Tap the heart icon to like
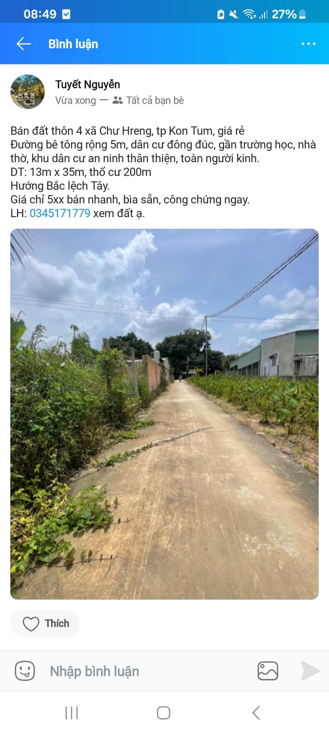Viewport: 329px width, 733px height. (31, 624)
